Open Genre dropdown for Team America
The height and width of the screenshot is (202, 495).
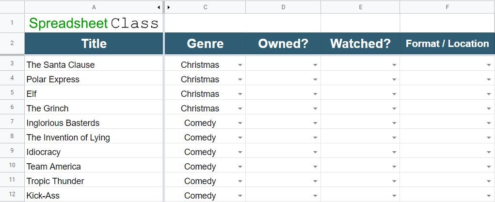240,167
